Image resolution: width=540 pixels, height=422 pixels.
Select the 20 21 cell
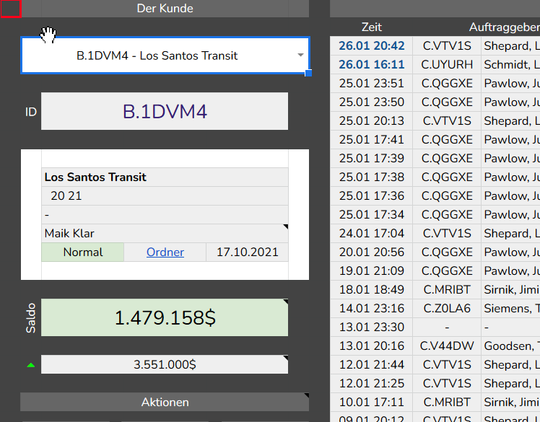point(165,196)
